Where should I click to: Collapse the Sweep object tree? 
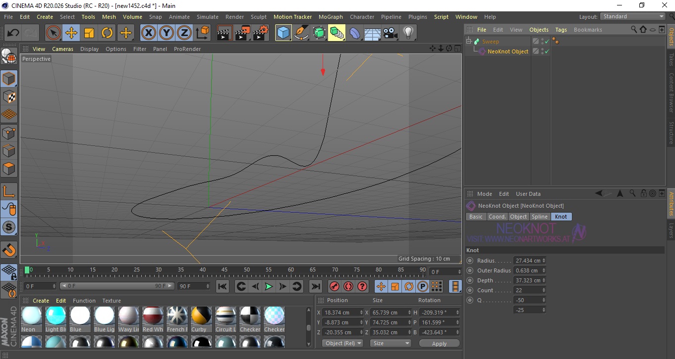[469, 42]
